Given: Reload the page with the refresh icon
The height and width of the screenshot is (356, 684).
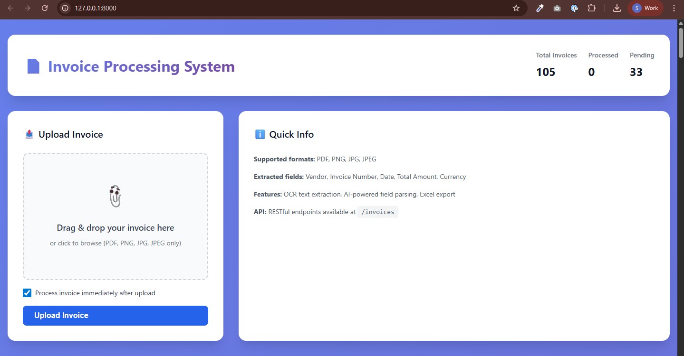Looking at the screenshot, I should pyautogui.click(x=45, y=8).
